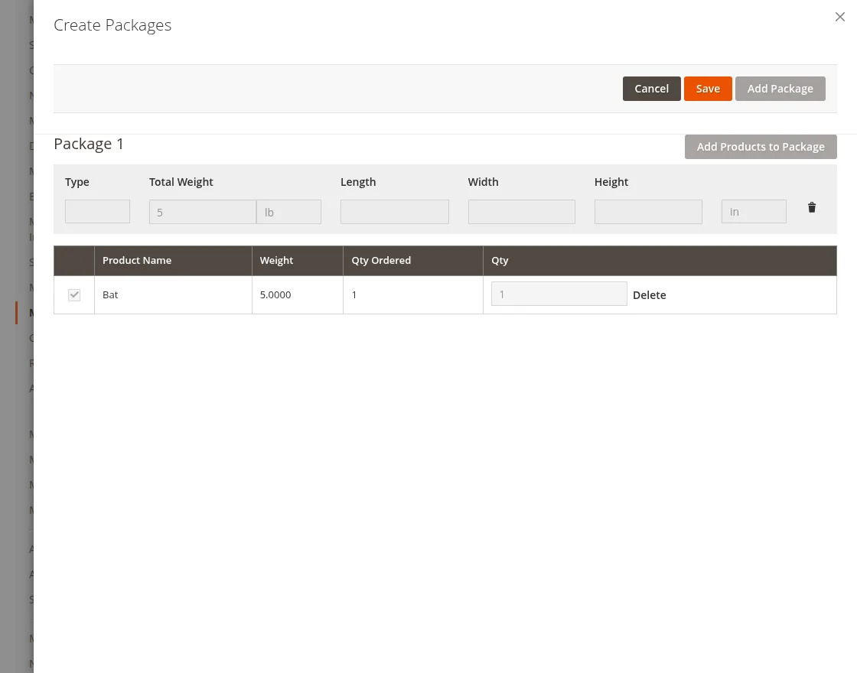Click the Create Packages title
Screen dimensions: 857x673
[x=112, y=25]
